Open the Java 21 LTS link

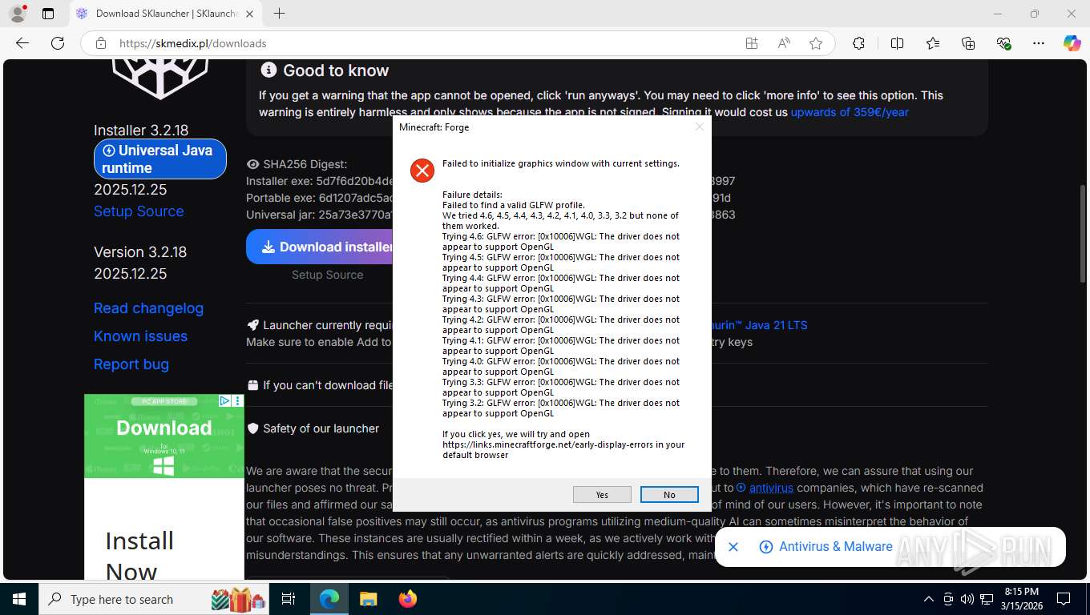(x=757, y=325)
